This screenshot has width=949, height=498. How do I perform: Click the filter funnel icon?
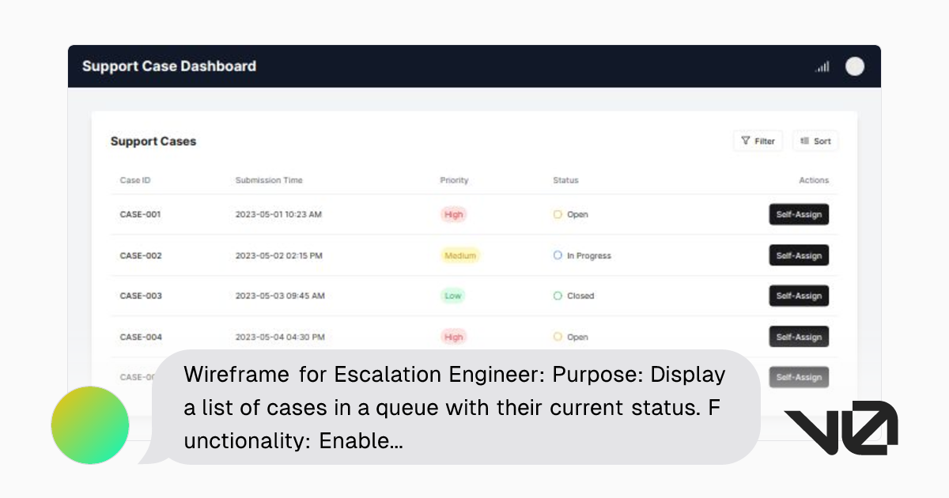747,141
